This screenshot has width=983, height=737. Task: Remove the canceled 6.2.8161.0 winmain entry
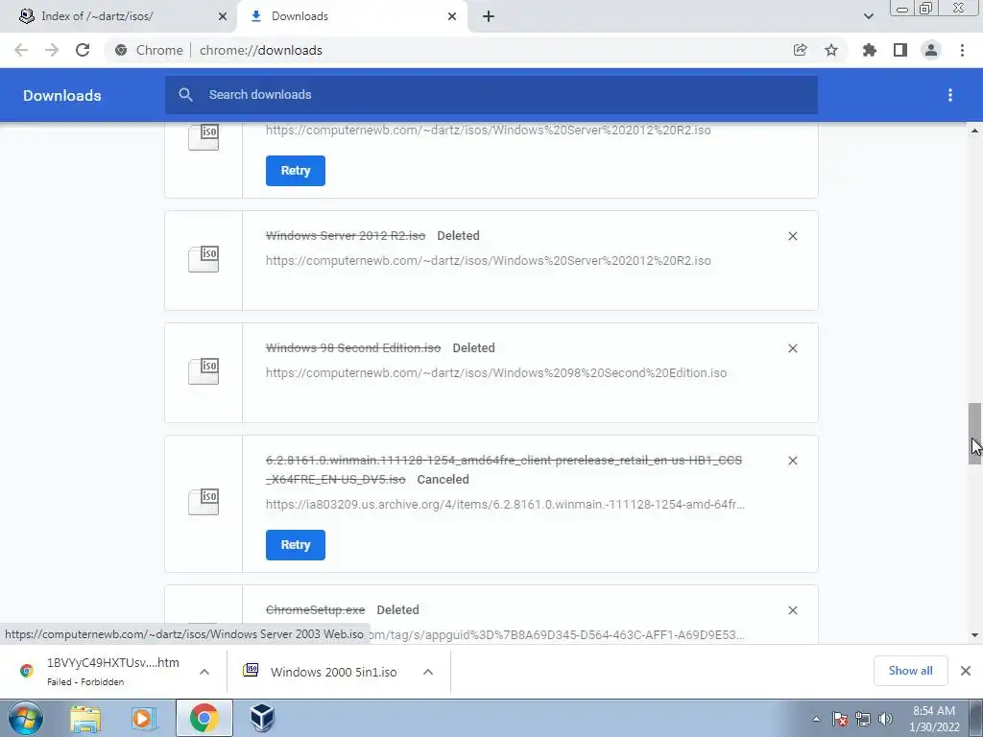[792, 460]
